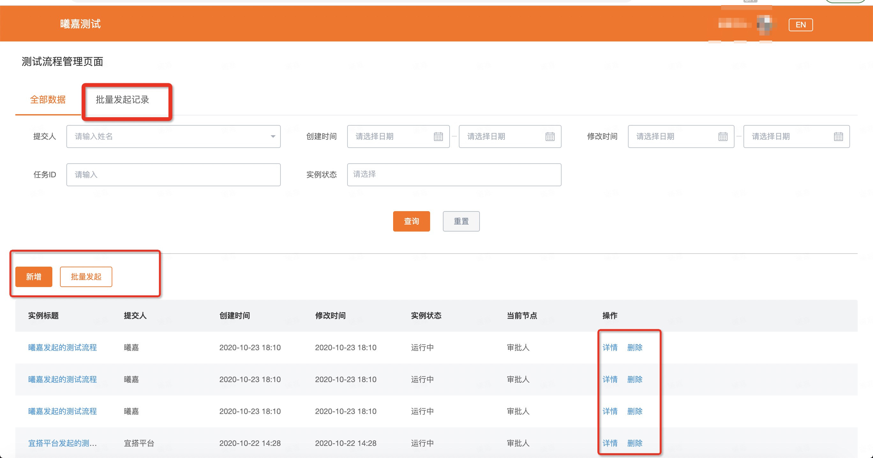Click the 重置 button
This screenshot has width=873, height=458.
(461, 221)
